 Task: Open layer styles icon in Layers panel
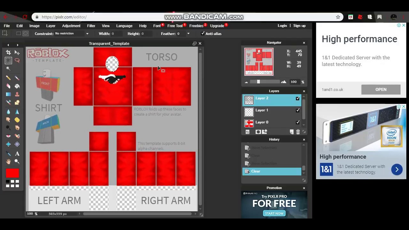coord(264,132)
